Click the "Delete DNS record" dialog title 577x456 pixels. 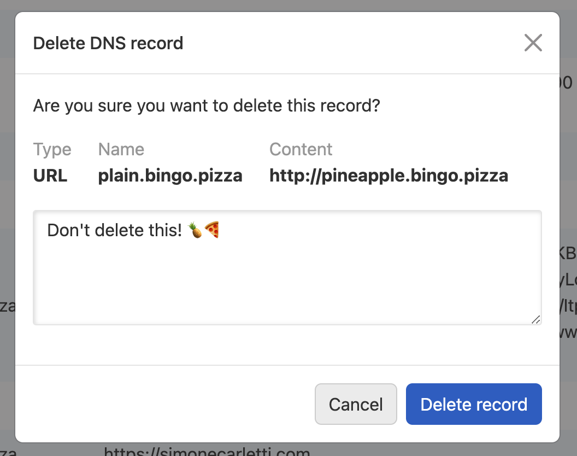click(x=108, y=43)
